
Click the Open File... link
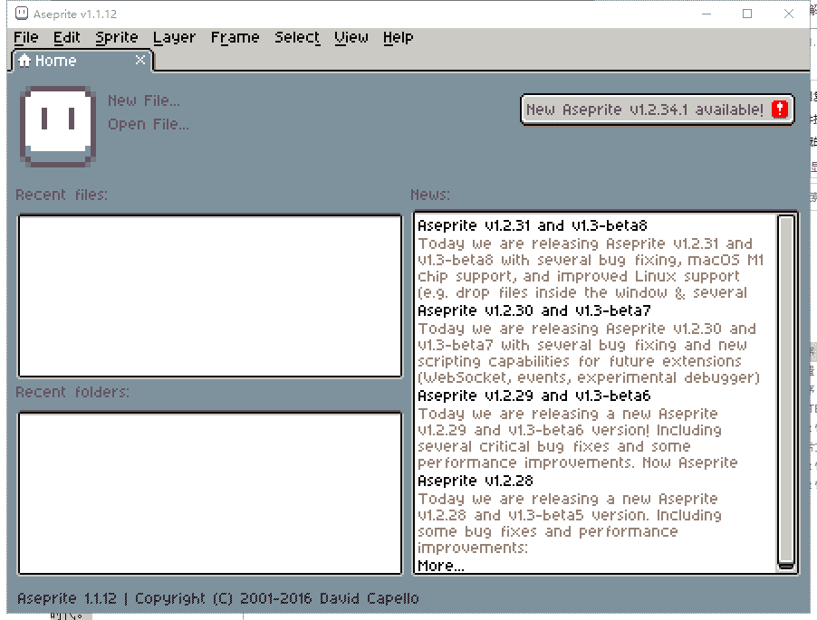click(149, 124)
